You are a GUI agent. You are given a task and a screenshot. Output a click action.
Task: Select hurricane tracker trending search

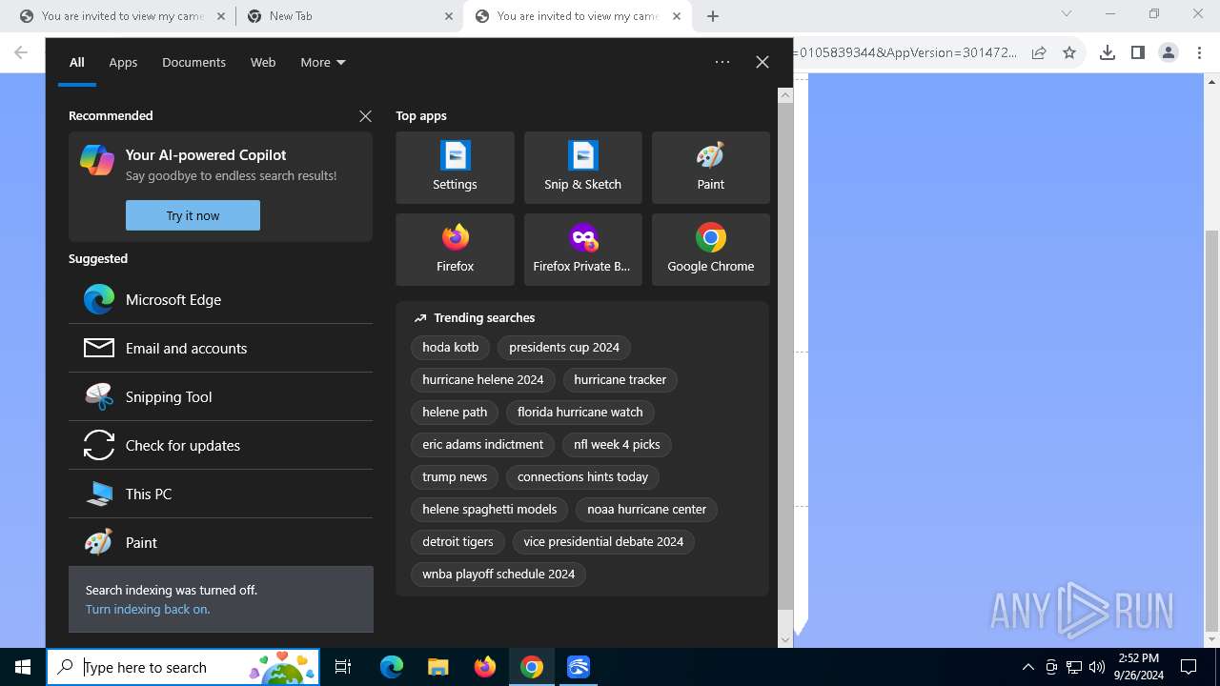(x=620, y=379)
